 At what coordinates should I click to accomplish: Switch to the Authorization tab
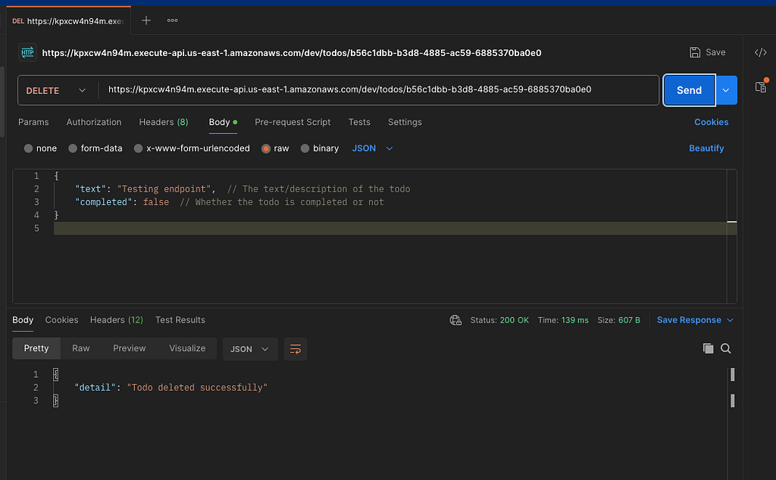pos(94,122)
